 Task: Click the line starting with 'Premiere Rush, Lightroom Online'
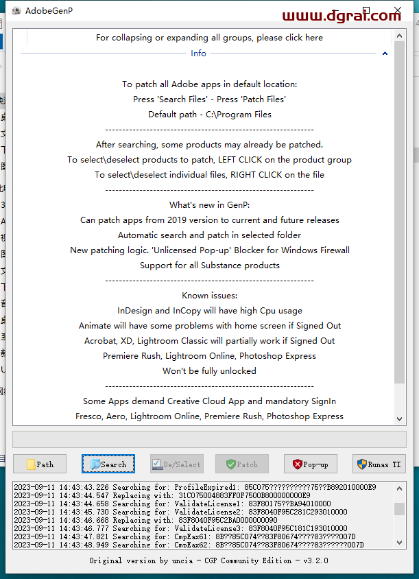209,356
